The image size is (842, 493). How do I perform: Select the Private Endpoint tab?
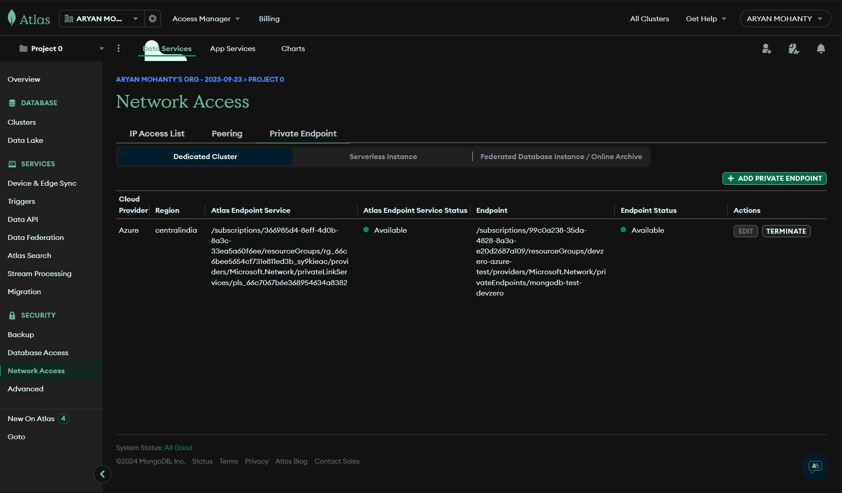click(303, 133)
